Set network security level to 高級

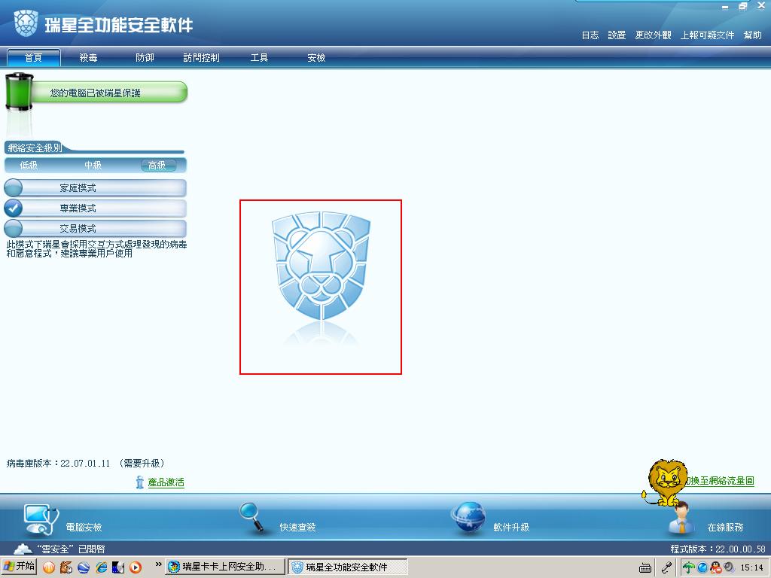[157, 166]
